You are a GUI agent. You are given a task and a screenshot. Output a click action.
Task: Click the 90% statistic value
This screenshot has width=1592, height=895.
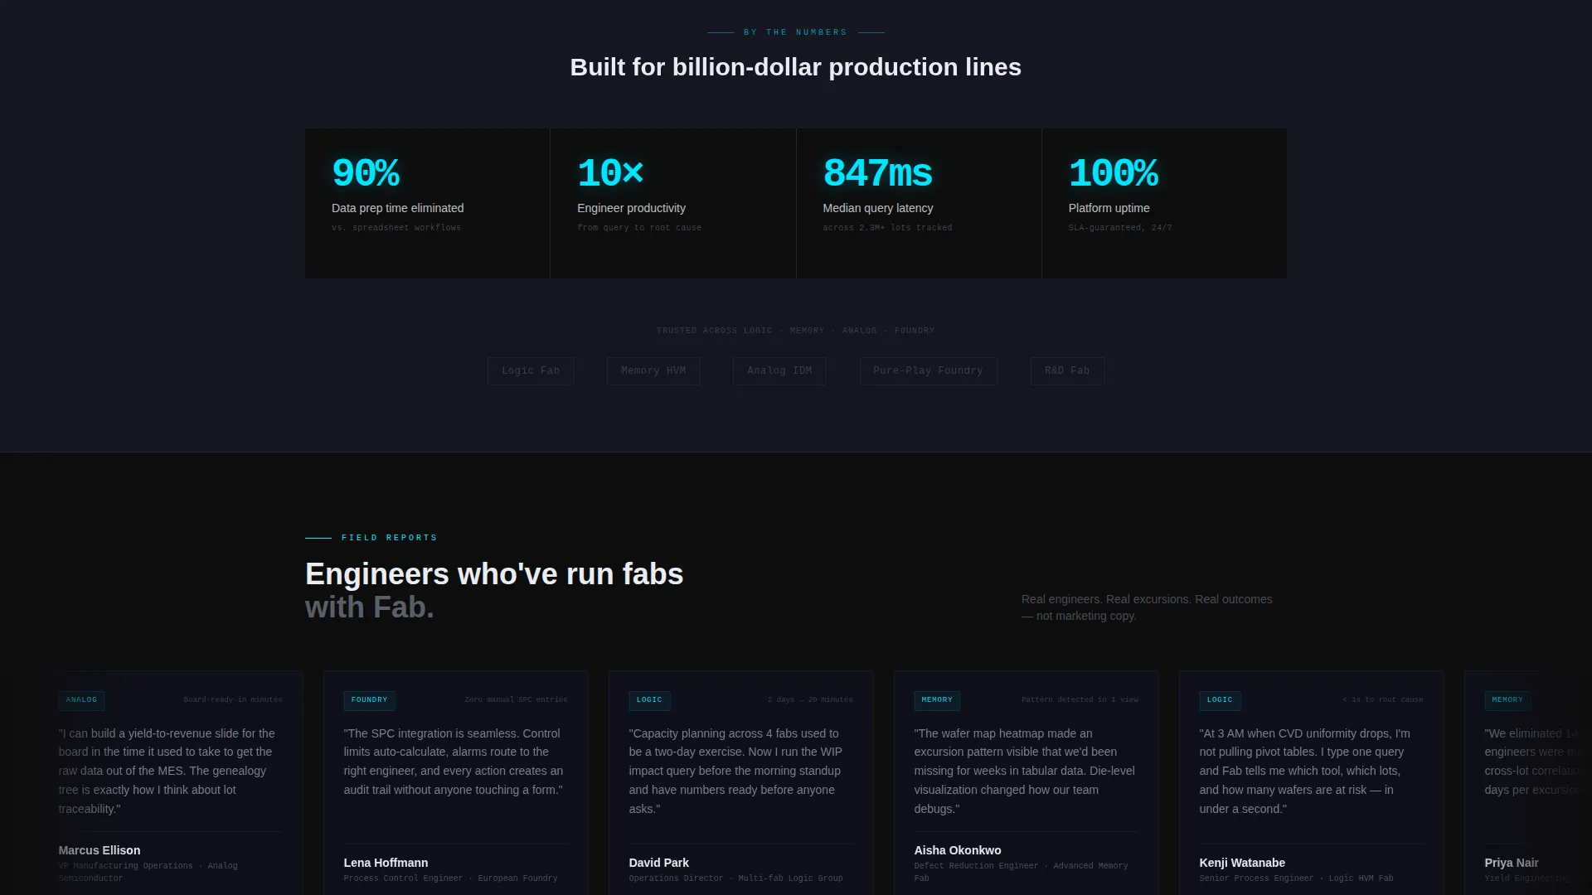[x=366, y=173]
